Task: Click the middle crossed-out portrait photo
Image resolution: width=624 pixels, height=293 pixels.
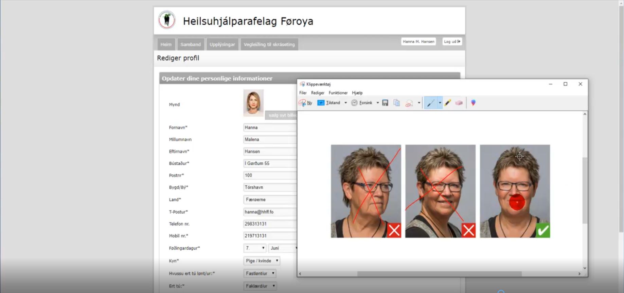Action: [440, 191]
